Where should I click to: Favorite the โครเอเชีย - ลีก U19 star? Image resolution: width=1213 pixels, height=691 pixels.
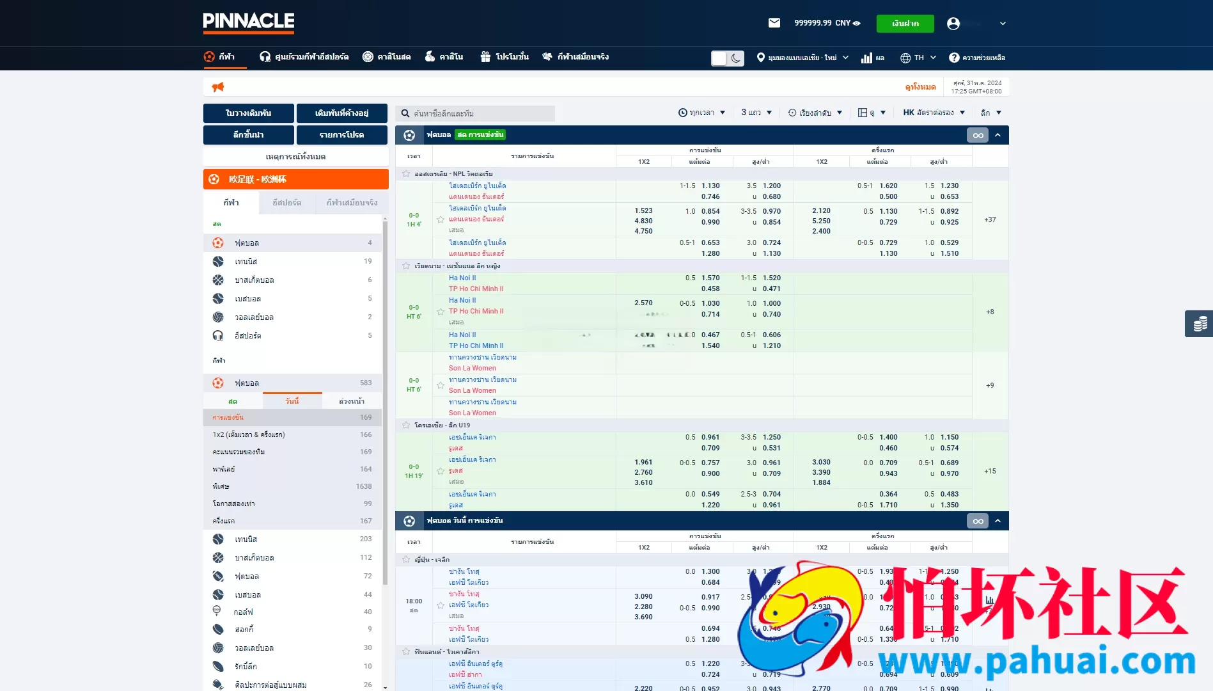click(406, 425)
